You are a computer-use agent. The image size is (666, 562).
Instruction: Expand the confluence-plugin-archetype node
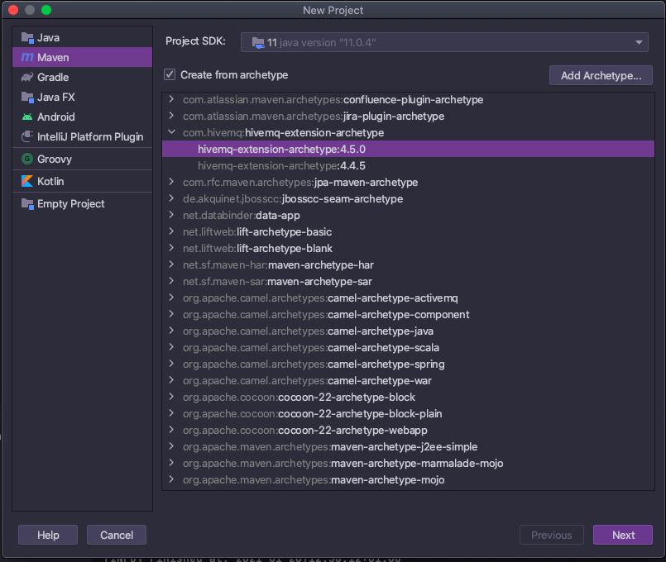(x=171, y=99)
